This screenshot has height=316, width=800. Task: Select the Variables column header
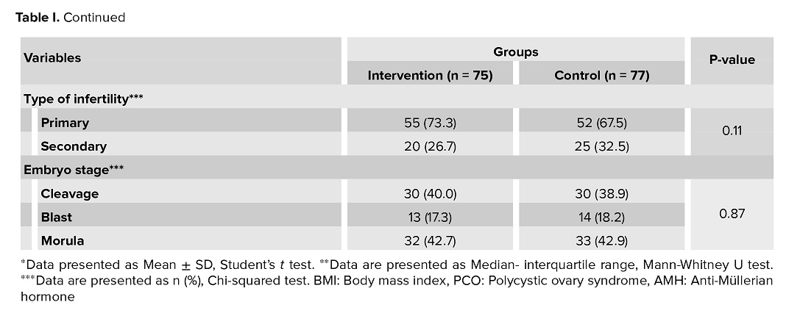point(52,57)
